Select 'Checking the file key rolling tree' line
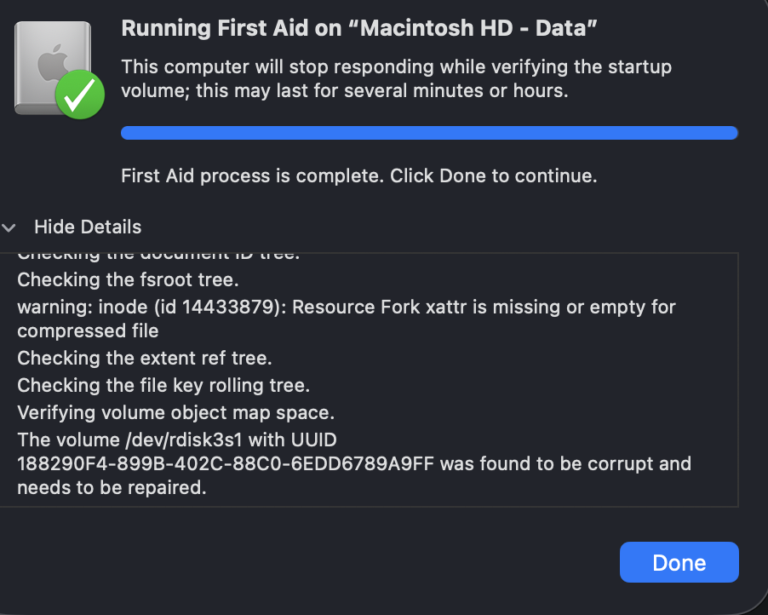 coord(163,385)
